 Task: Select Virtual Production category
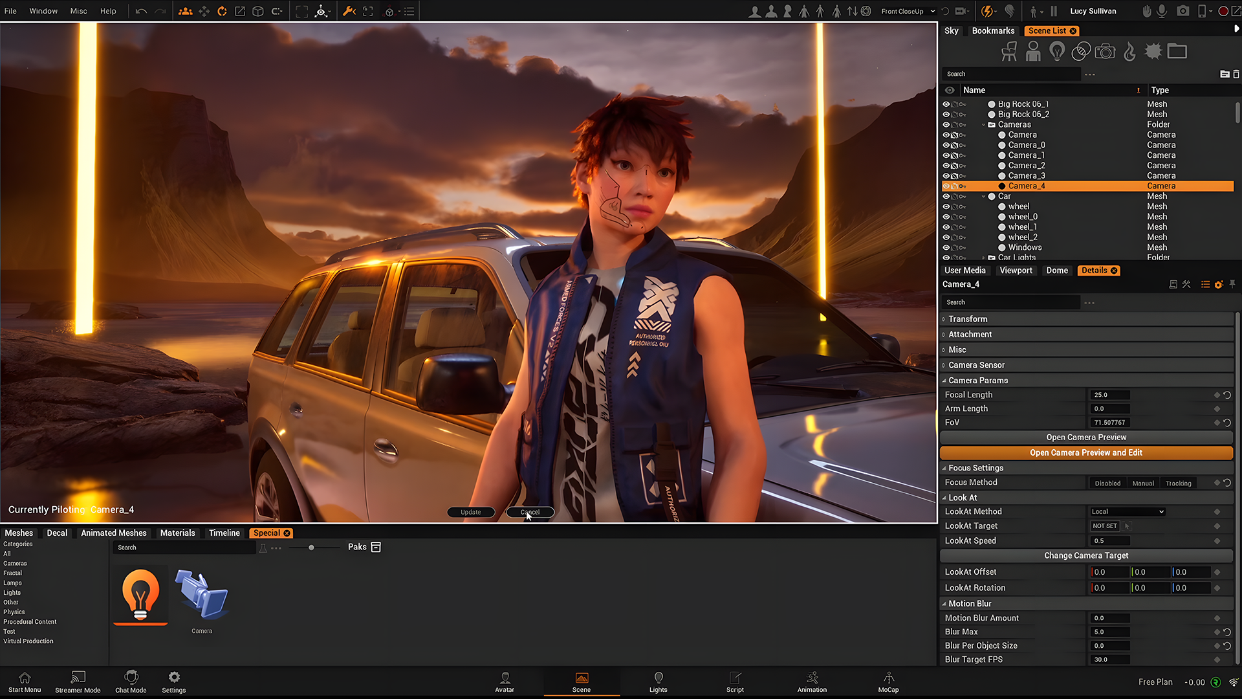click(x=28, y=641)
